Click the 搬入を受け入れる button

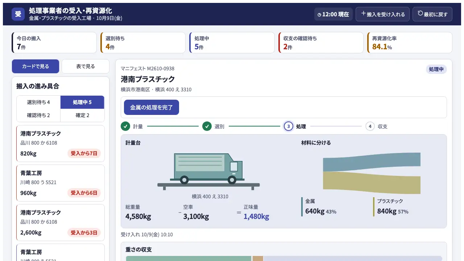pyautogui.click(x=383, y=14)
